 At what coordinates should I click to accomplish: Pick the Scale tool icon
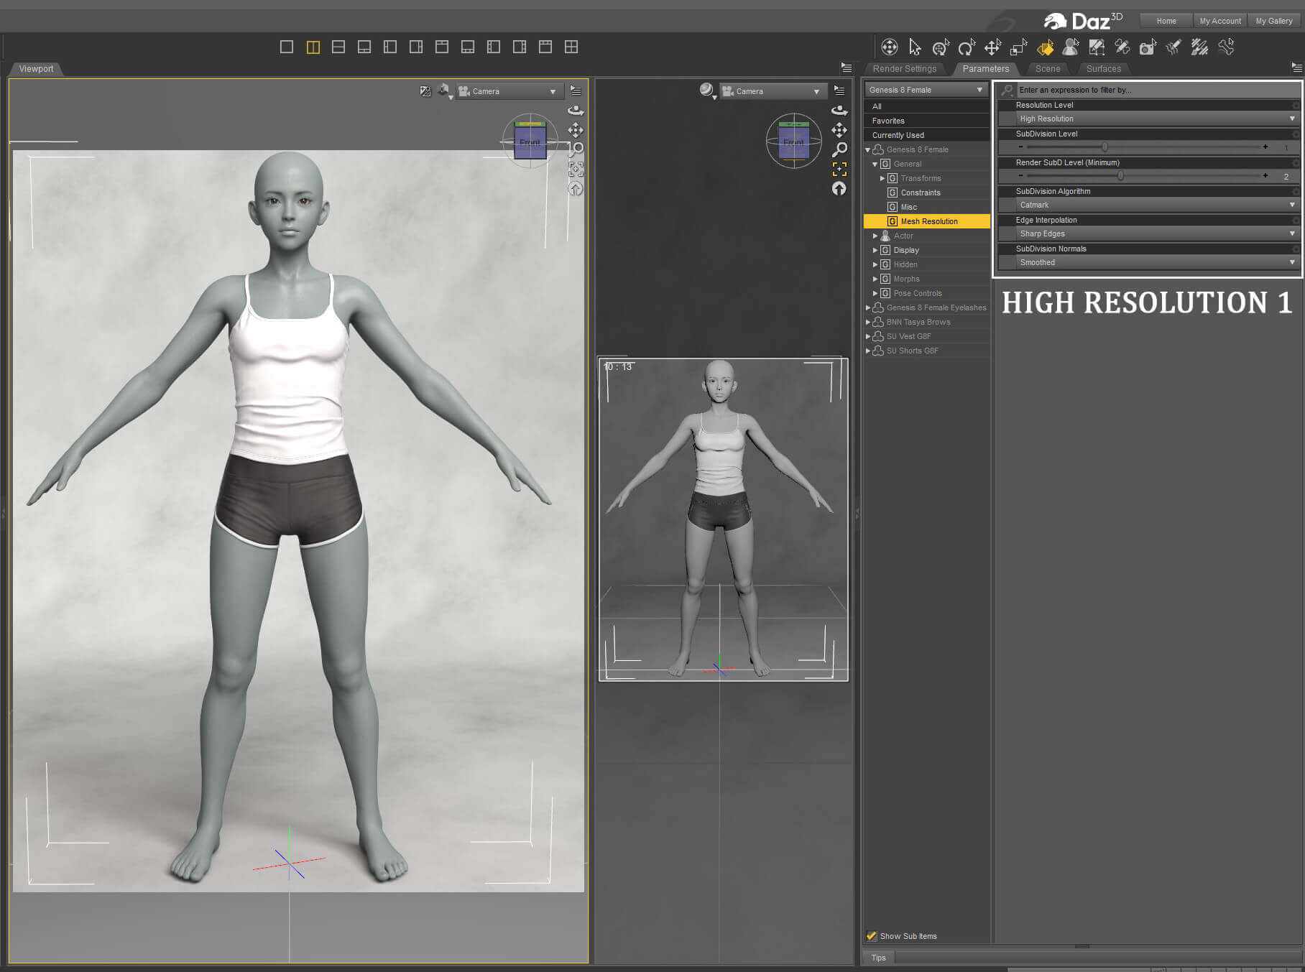pos(1018,47)
